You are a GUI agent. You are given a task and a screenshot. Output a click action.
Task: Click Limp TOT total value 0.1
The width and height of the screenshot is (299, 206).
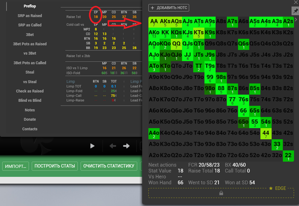(114, 86)
